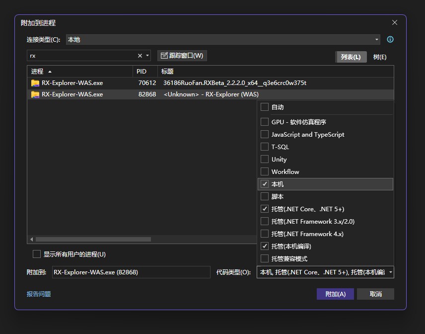Uncheck 托管(本机编译) option

(264, 246)
